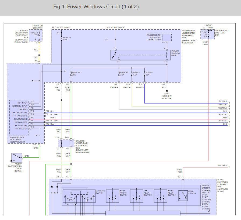Click the front passenger's door switch symbol

17,158
